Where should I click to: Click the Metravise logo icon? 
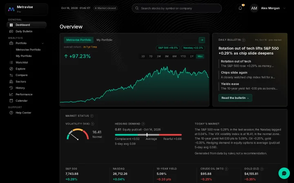point(11,9)
